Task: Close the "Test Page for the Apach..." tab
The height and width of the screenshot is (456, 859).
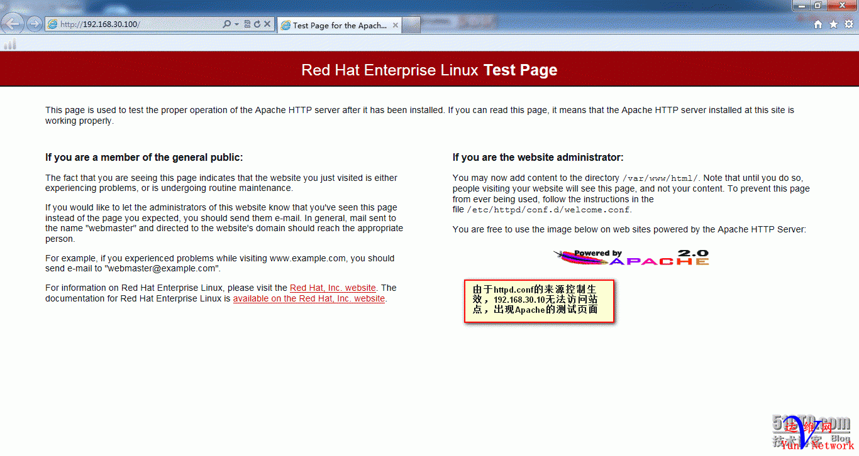Action: tap(396, 25)
